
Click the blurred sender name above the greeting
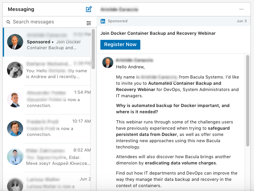click(134, 60)
